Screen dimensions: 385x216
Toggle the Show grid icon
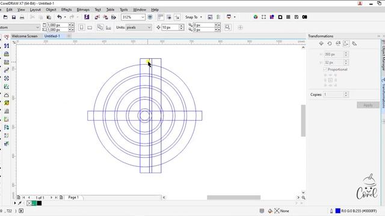point(169,17)
